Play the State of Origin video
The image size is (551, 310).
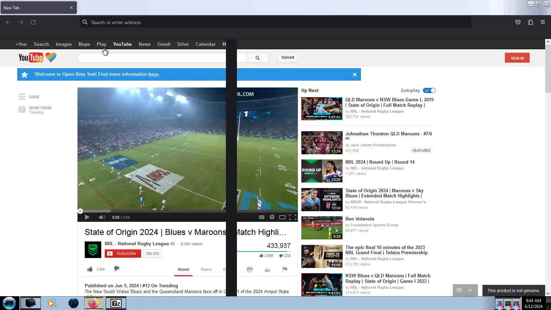coord(87,217)
